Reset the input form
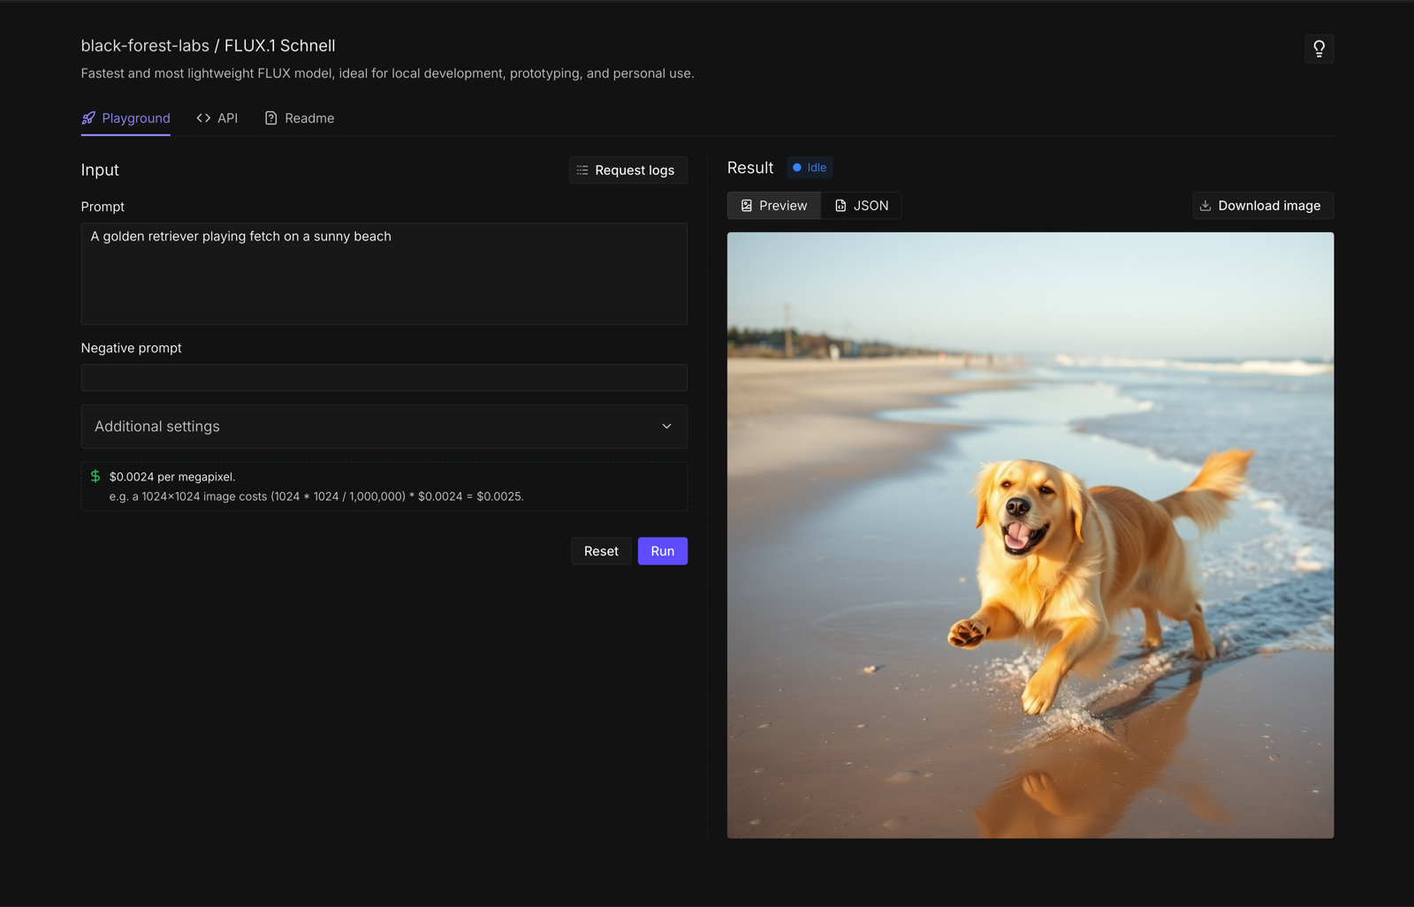The height and width of the screenshot is (907, 1414). tap(601, 551)
